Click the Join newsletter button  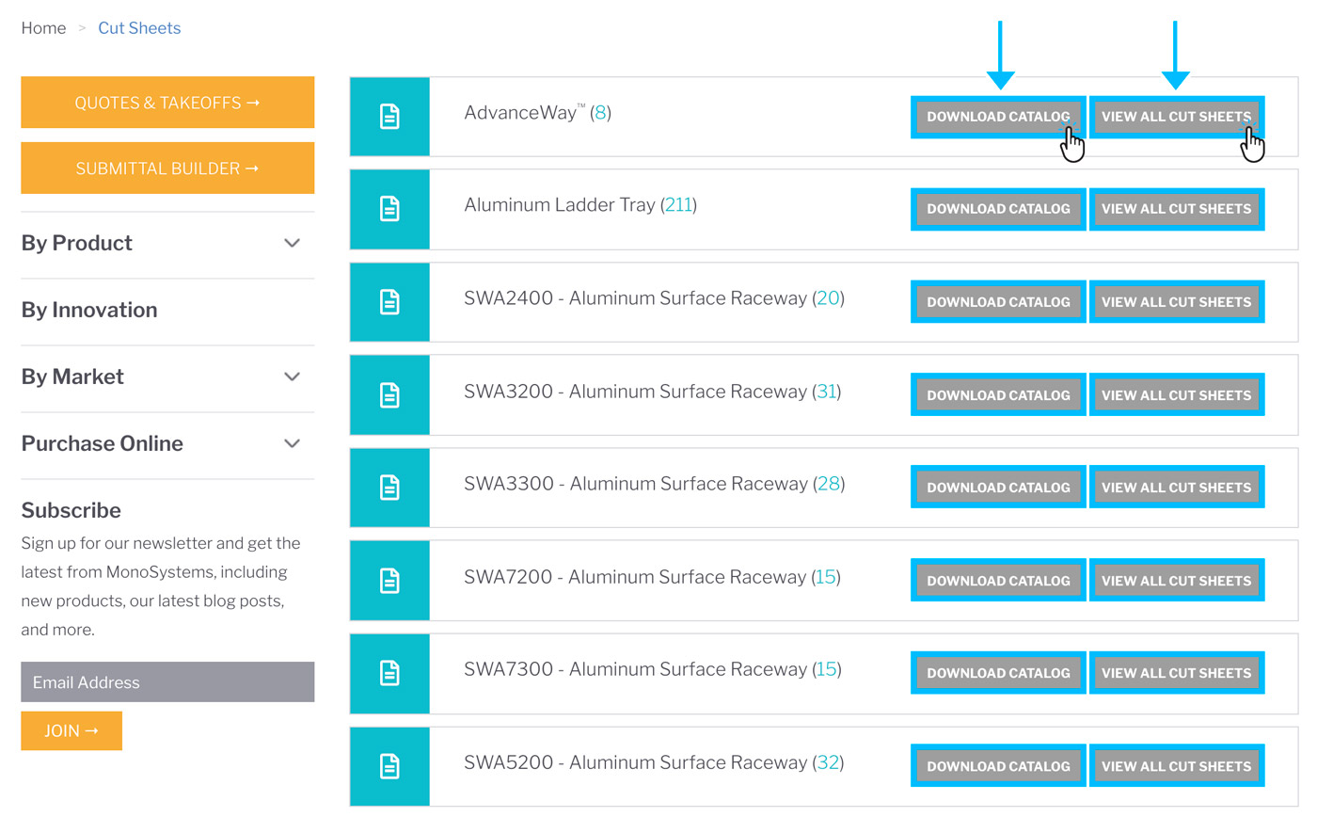coord(71,730)
